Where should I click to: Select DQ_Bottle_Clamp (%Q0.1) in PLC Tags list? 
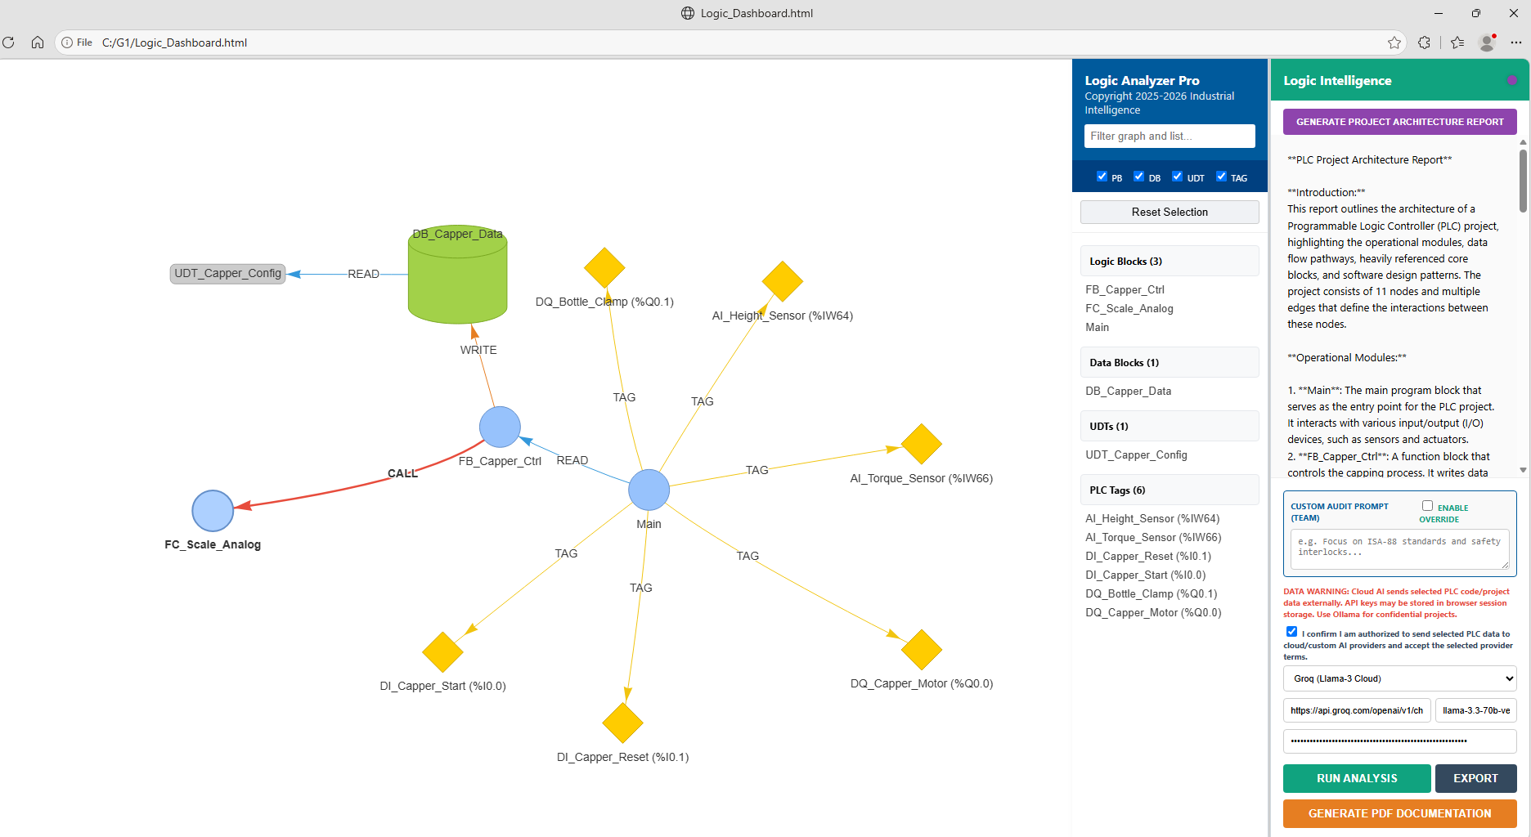click(x=1151, y=593)
